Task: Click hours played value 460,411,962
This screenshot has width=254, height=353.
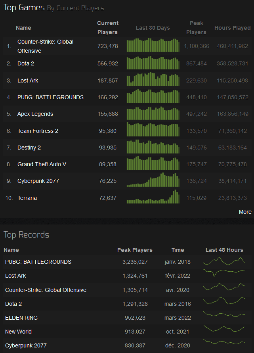Action: (232, 46)
